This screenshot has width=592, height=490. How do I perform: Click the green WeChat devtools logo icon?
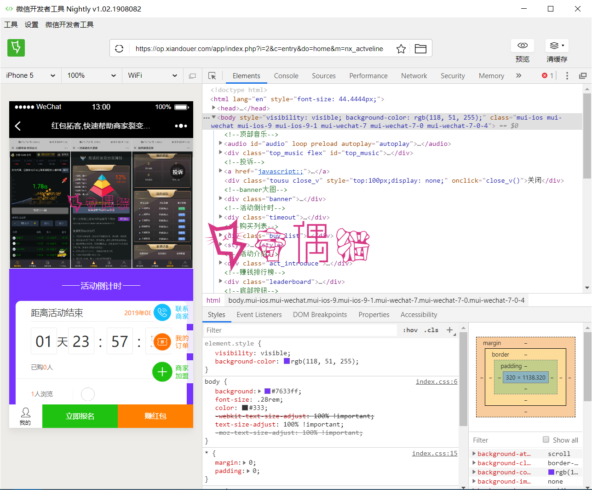click(x=16, y=48)
